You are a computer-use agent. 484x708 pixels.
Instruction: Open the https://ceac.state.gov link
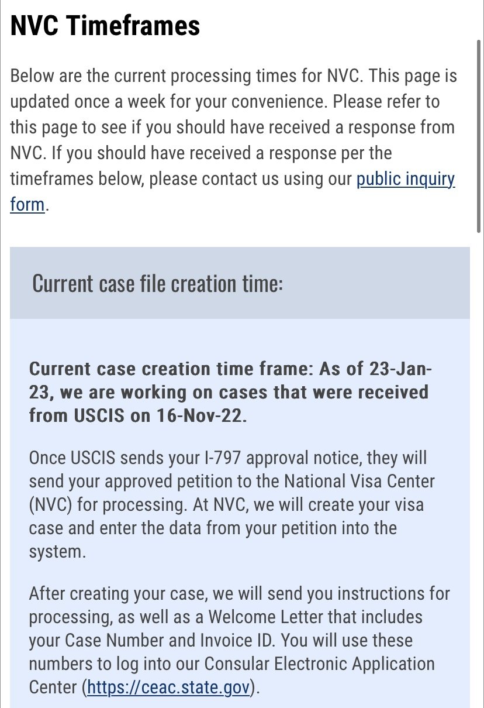169,687
